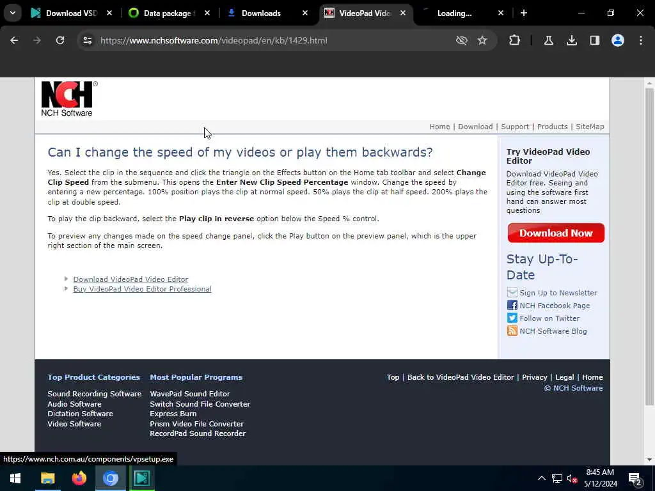655x491 pixels.
Task: Click the Chrome taskbar icon
Action: pyautogui.click(x=110, y=478)
